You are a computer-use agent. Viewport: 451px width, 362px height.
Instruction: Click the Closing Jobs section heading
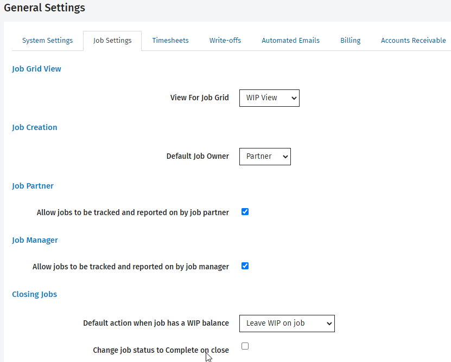click(35, 294)
